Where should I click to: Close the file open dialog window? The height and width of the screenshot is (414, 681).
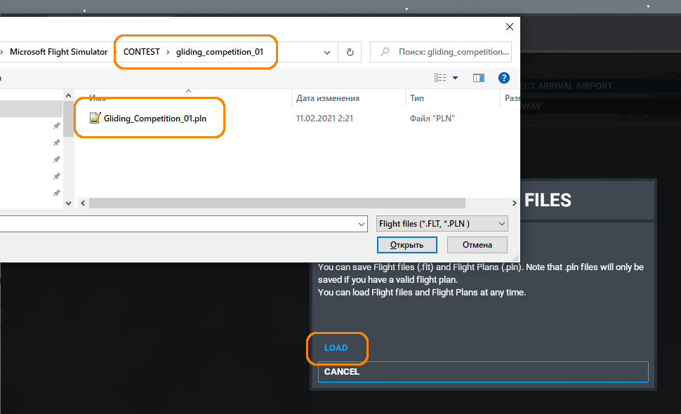coord(509,27)
